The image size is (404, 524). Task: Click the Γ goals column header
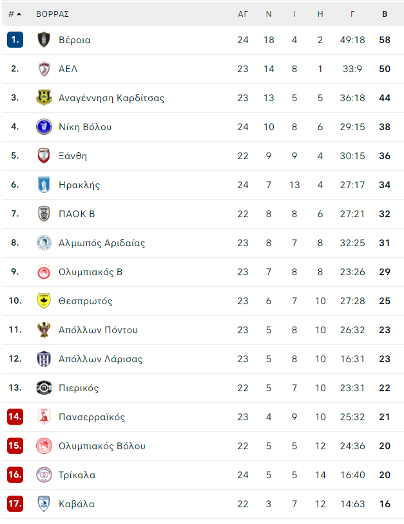click(x=352, y=14)
